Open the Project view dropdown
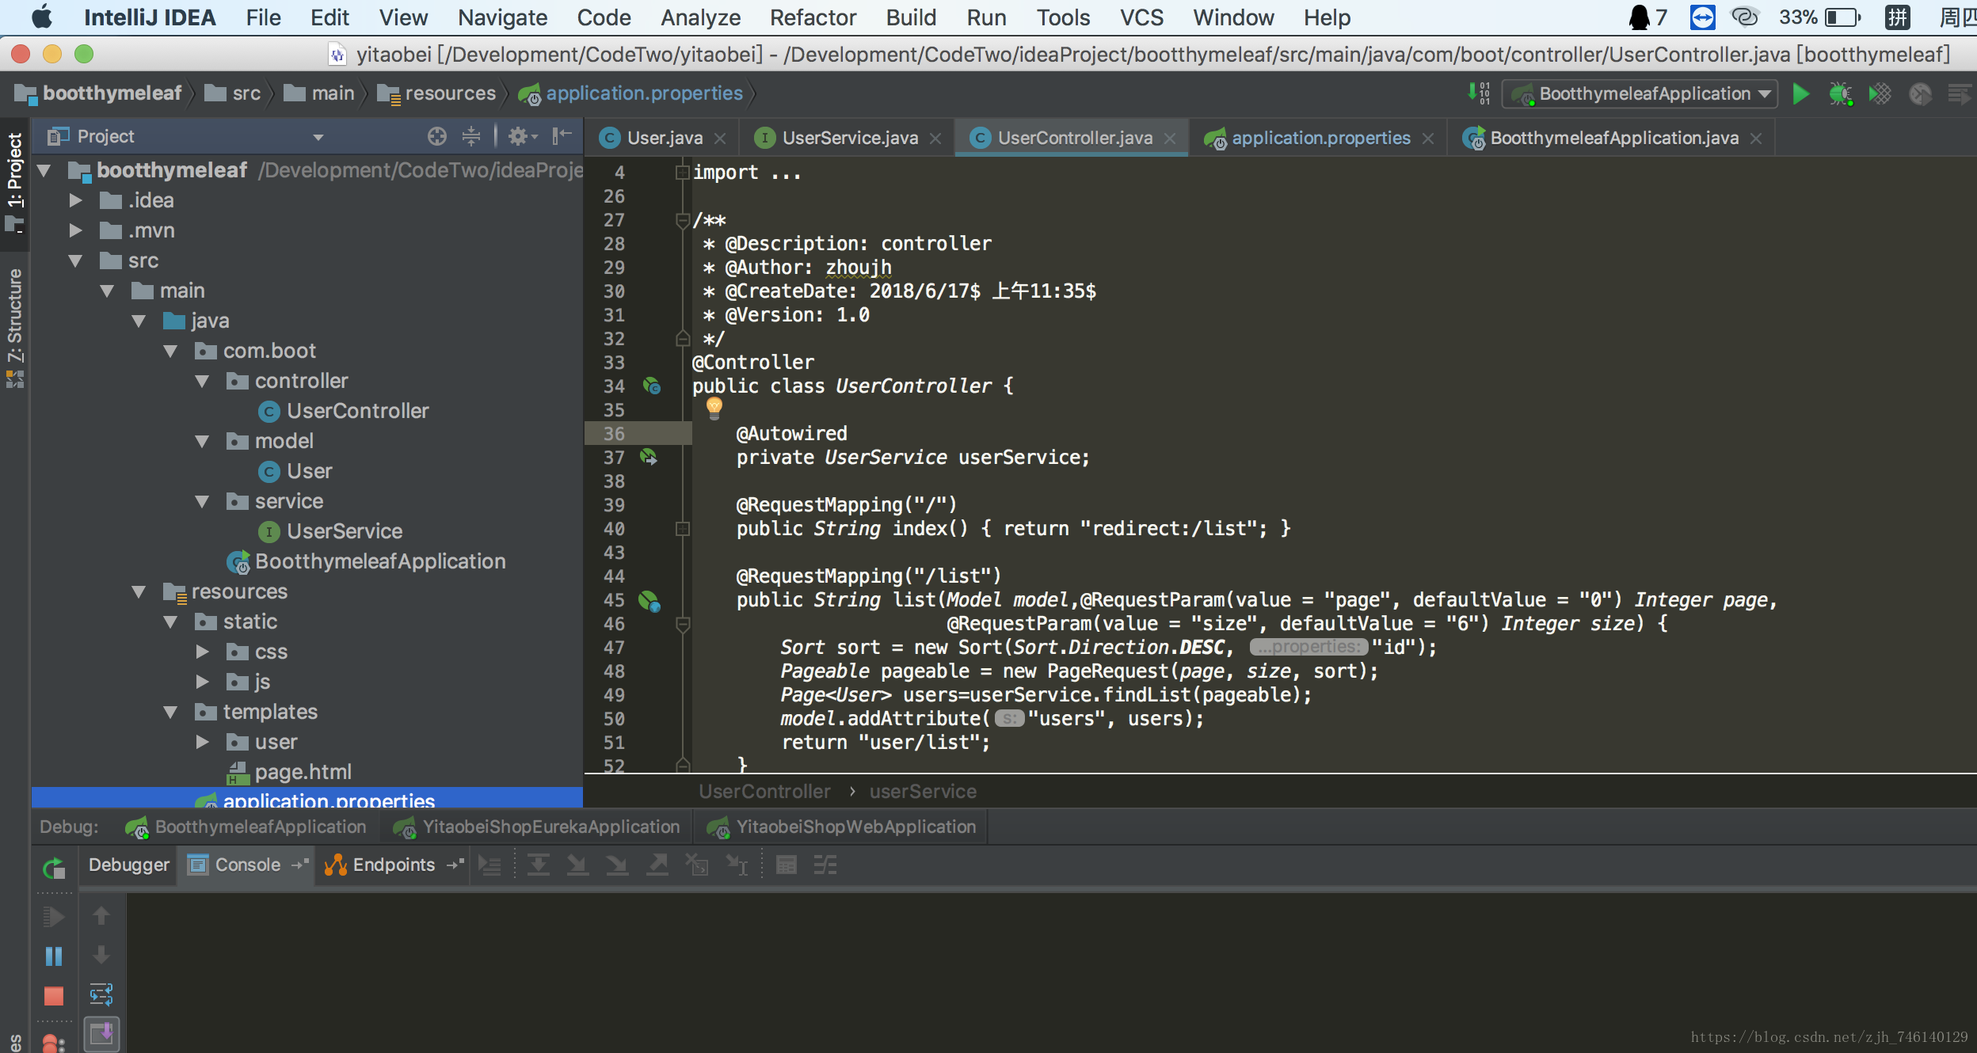Image resolution: width=1977 pixels, height=1053 pixels. coord(318,137)
